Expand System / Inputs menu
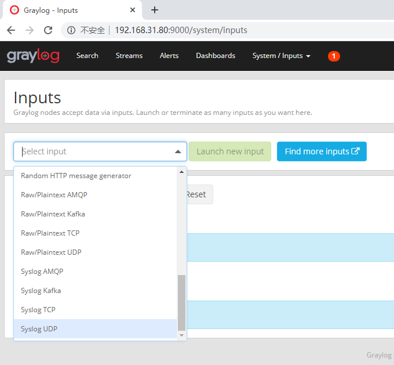Screen dimensions: 394x365 [282, 56]
